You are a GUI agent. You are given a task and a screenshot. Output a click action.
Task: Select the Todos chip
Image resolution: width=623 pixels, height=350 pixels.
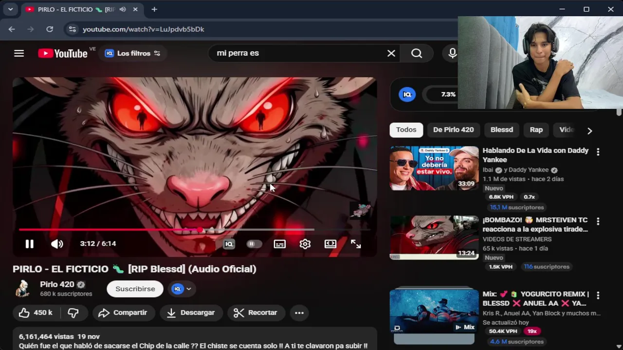[406, 130]
